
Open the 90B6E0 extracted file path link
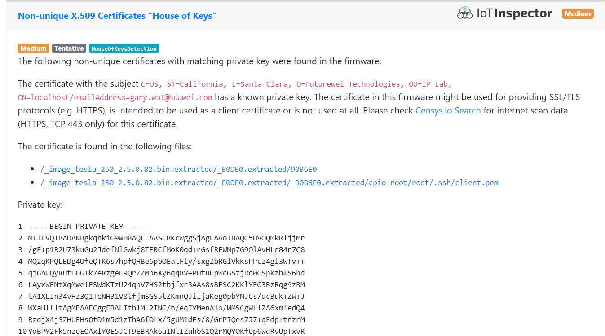point(179,170)
